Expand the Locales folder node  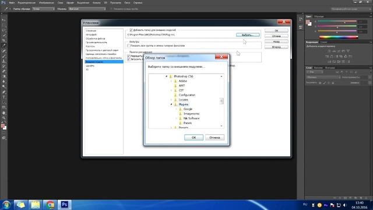tap(171, 100)
